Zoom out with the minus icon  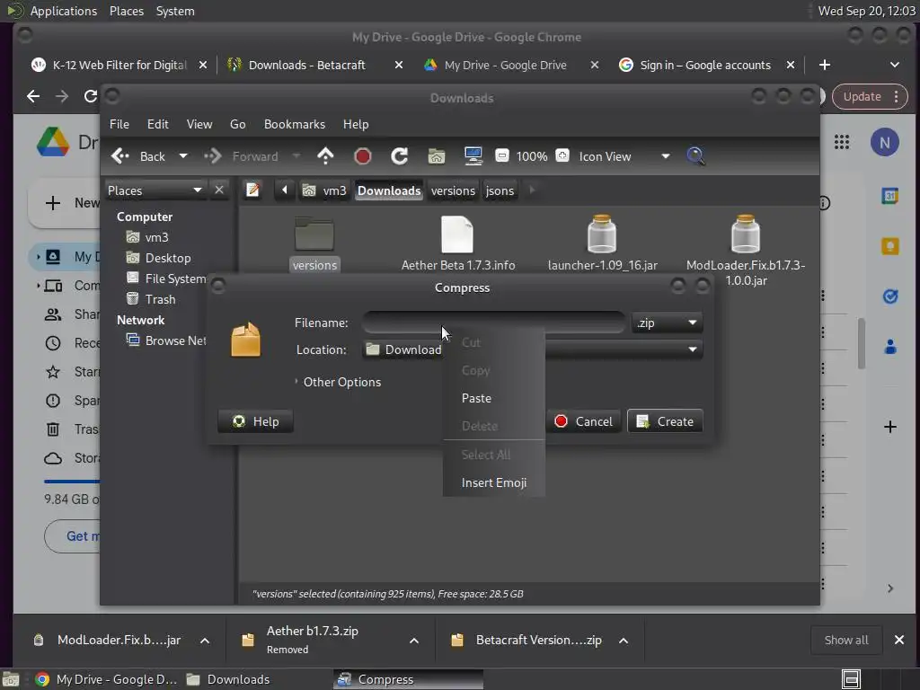pyautogui.click(x=501, y=155)
